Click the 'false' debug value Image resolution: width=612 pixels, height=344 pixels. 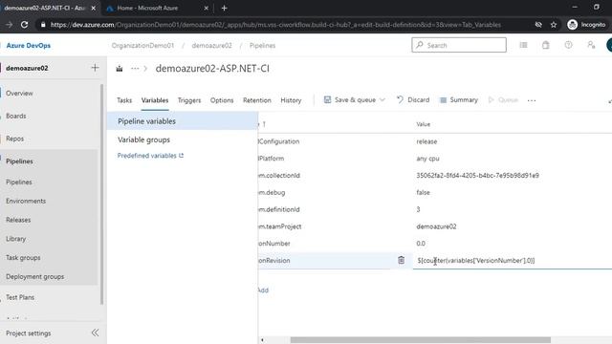423,192
